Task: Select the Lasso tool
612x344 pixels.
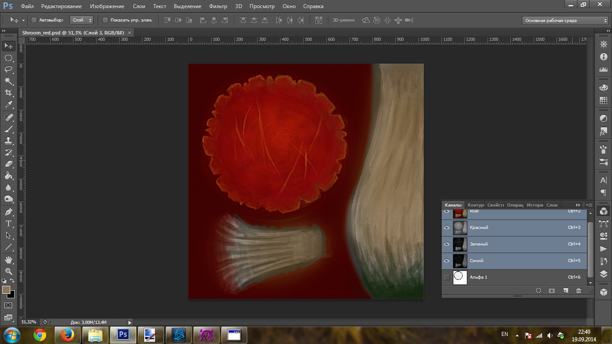Action: pos(9,69)
